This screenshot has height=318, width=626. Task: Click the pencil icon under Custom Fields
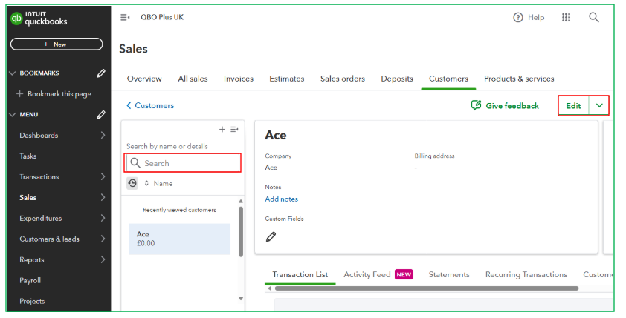tap(271, 237)
